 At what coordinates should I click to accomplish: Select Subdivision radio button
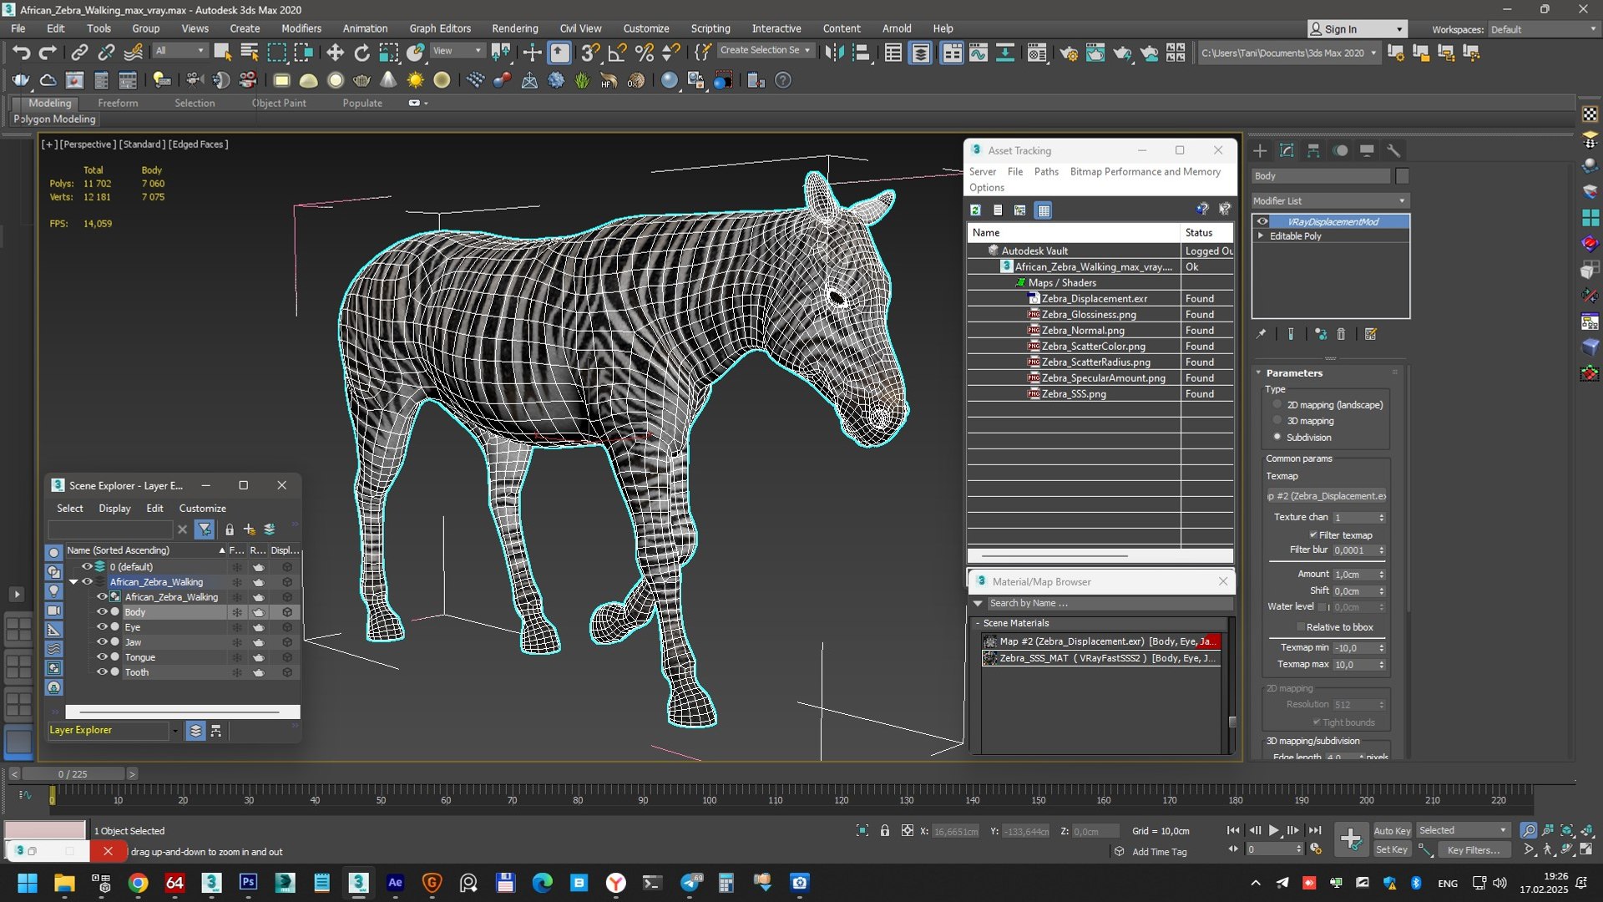(x=1277, y=437)
